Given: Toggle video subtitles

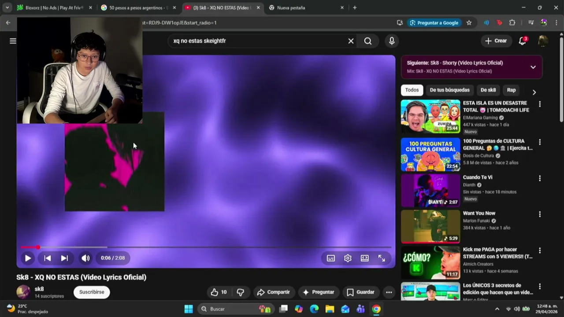Looking at the screenshot, I should [x=331, y=258].
